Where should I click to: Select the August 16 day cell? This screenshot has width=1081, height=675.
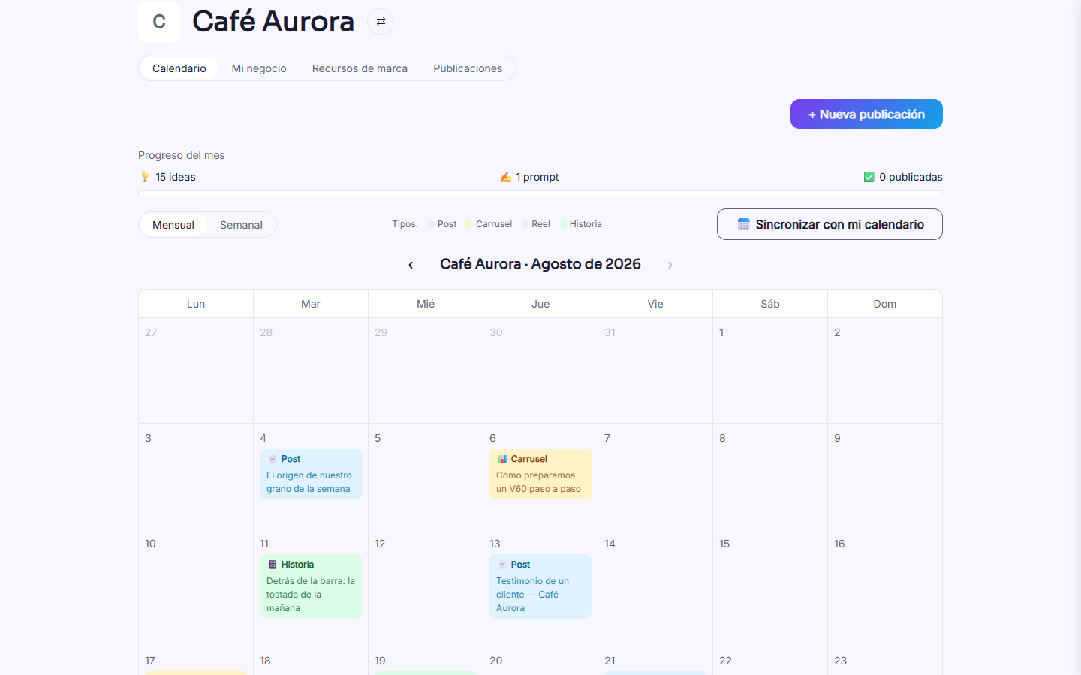click(x=885, y=587)
